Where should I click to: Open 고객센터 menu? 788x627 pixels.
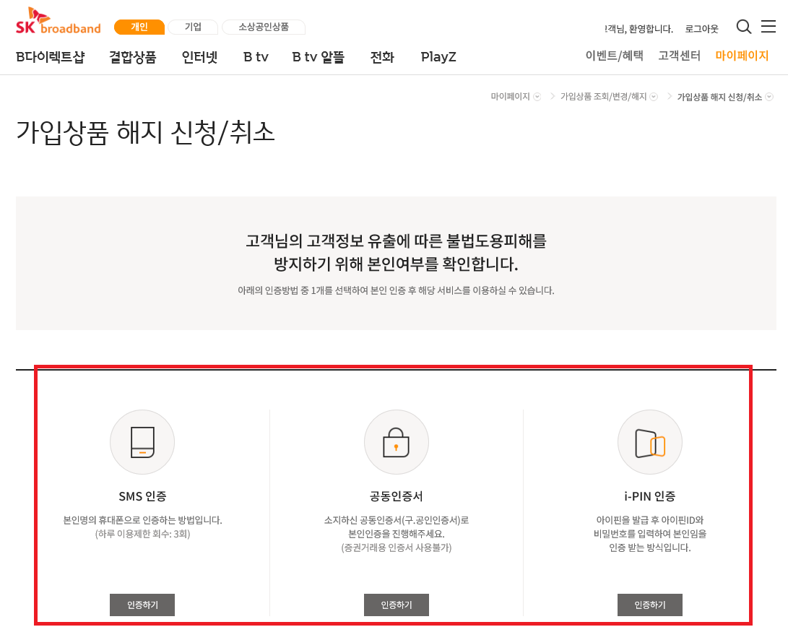[x=680, y=56]
